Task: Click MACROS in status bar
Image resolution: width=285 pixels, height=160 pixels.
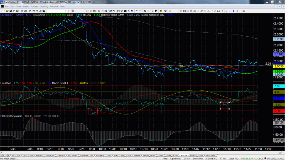Action: point(259,159)
